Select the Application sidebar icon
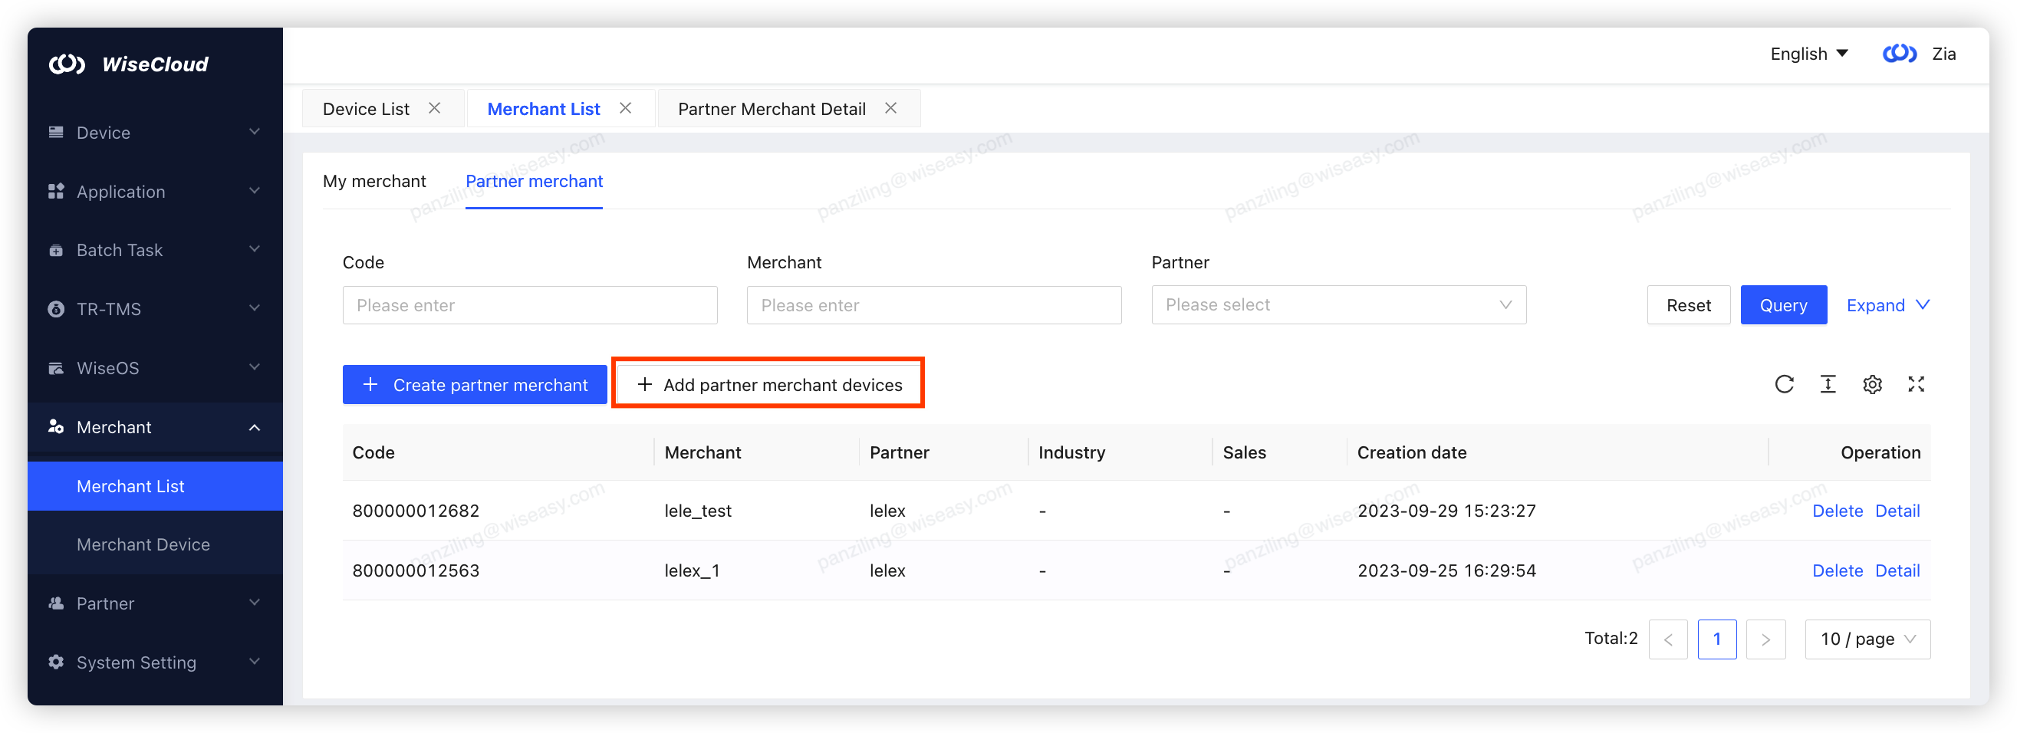The height and width of the screenshot is (733, 2017). (x=55, y=190)
